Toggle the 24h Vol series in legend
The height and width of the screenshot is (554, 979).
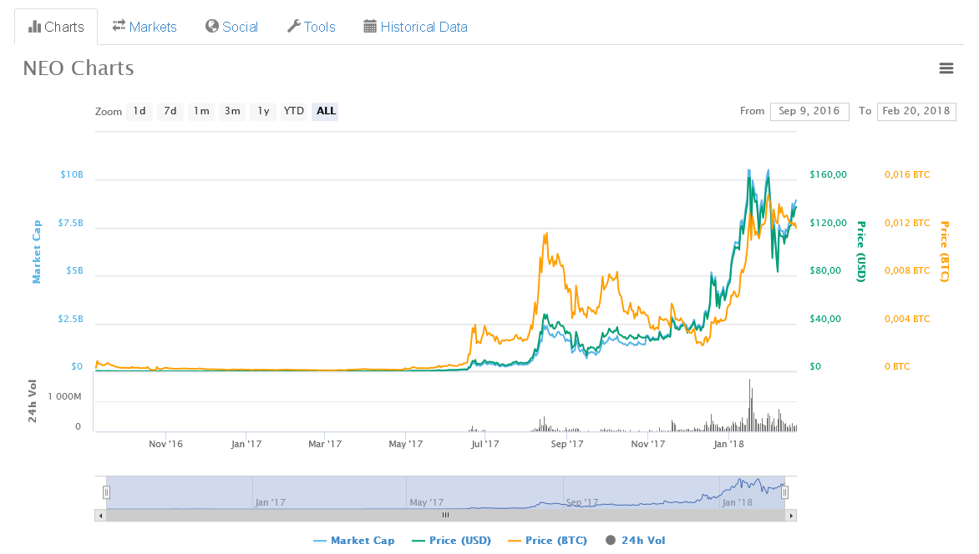click(x=636, y=541)
